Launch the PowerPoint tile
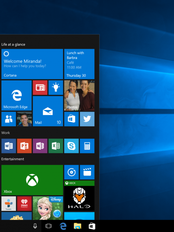Screen dimensions: 174x232 click(x=25, y=146)
